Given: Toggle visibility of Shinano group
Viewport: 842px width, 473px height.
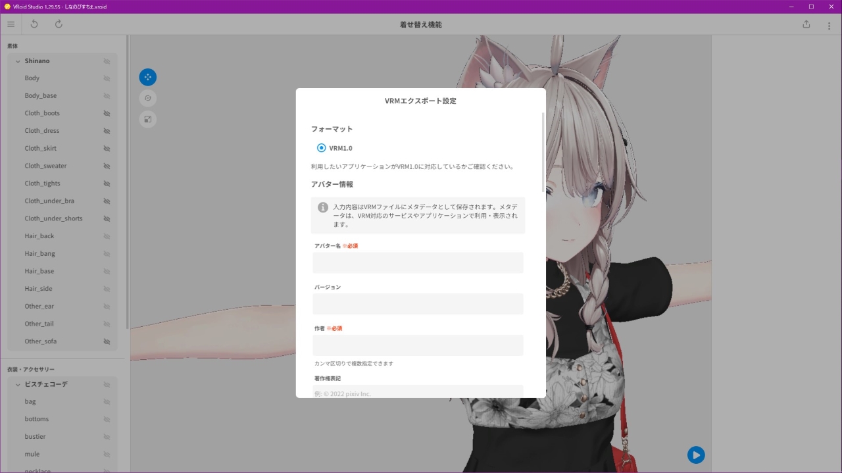Looking at the screenshot, I should coord(107,61).
